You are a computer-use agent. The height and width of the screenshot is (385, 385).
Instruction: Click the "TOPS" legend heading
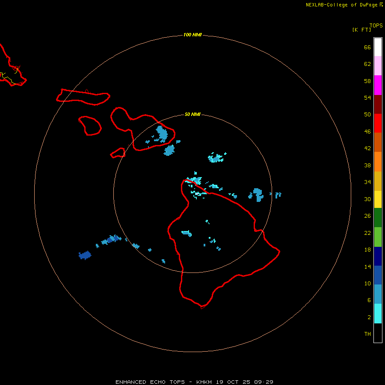coord(376,26)
